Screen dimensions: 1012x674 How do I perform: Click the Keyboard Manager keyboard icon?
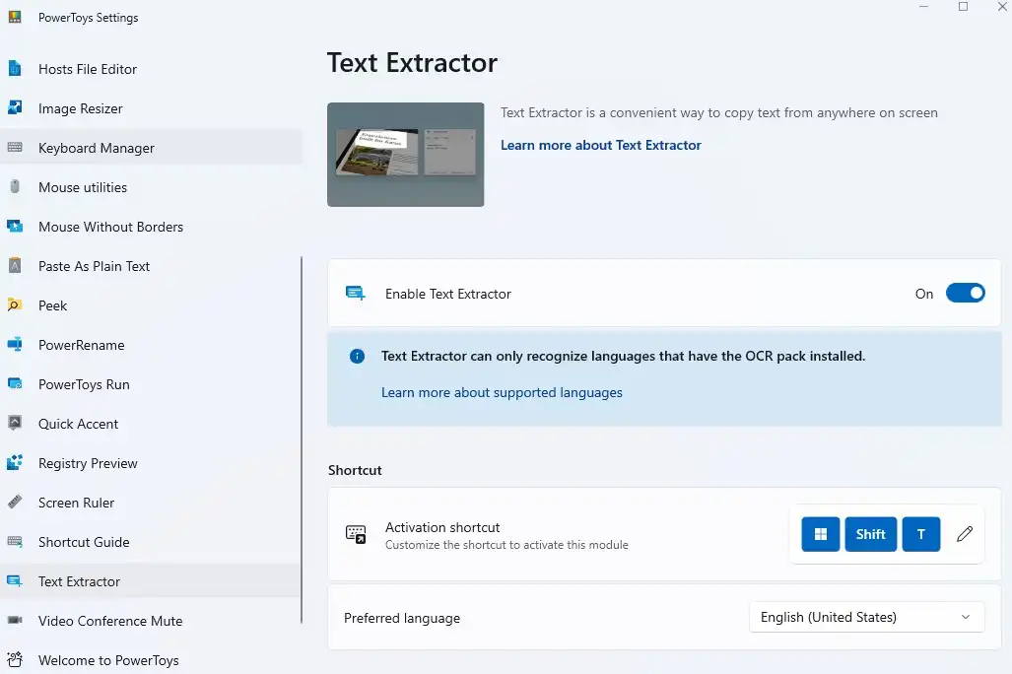coord(15,147)
